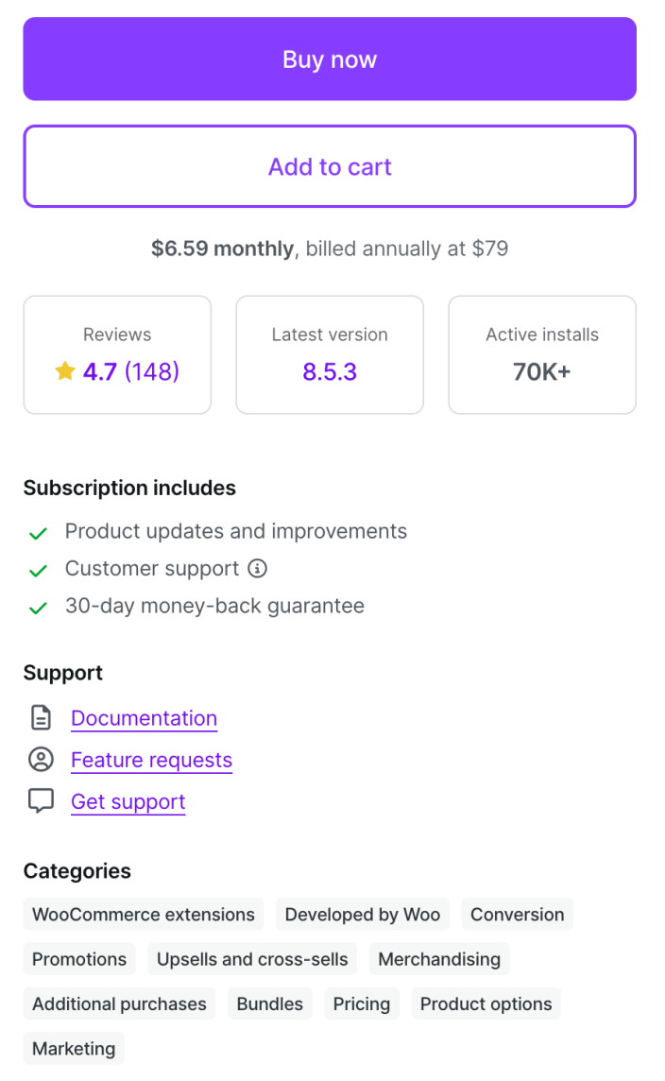Open the Promotions category tag
The width and height of the screenshot is (665, 1081).
pyautogui.click(x=79, y=959)
